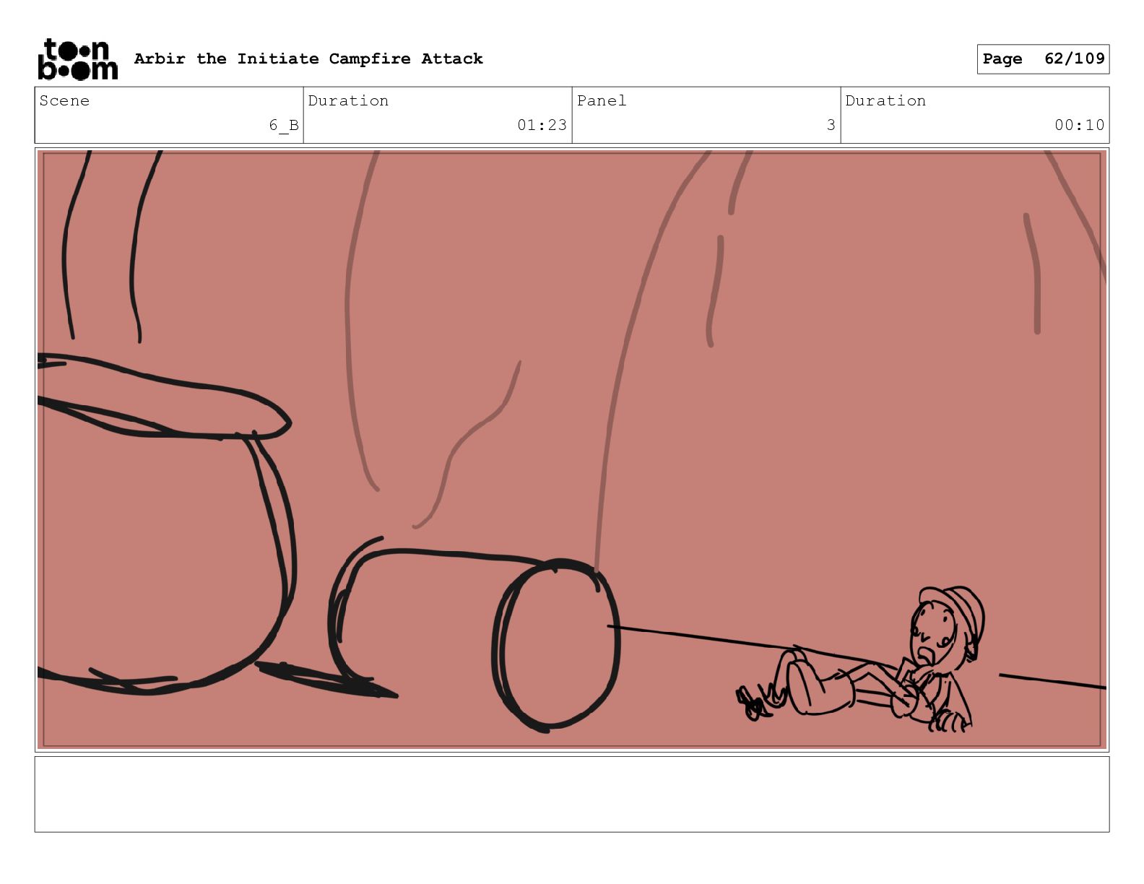Click the 'Scene' label
This screenshot has height=884, width=1144.
tap(64, 100)
